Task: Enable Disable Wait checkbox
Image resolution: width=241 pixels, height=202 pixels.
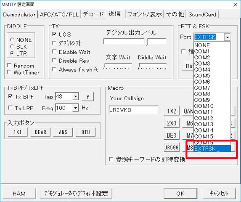Action: [x=54, y=52]
